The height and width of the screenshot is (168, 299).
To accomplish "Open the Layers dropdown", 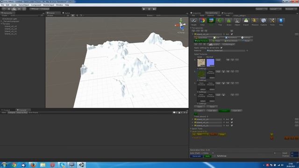I will (x=262, y=9).
